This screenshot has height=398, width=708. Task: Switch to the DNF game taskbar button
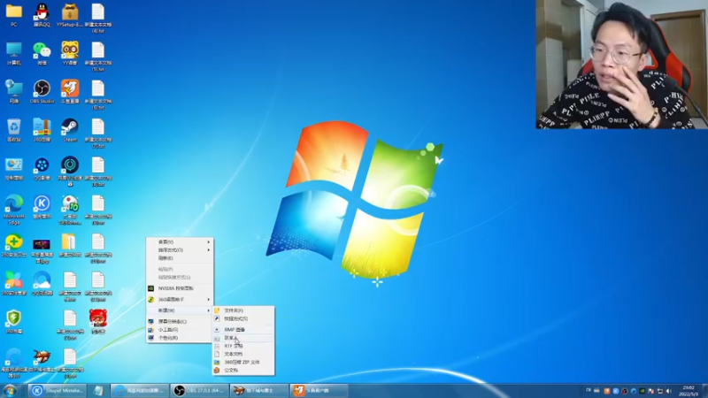click(259, 390)
